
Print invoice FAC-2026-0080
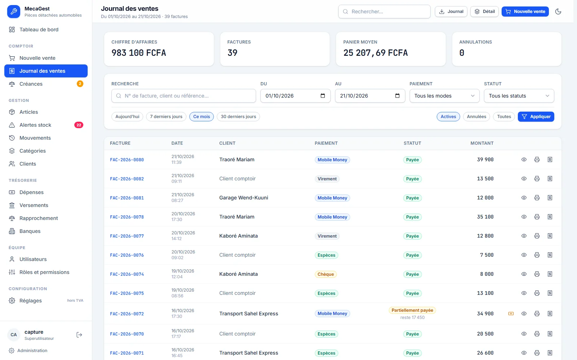point(537,159)
